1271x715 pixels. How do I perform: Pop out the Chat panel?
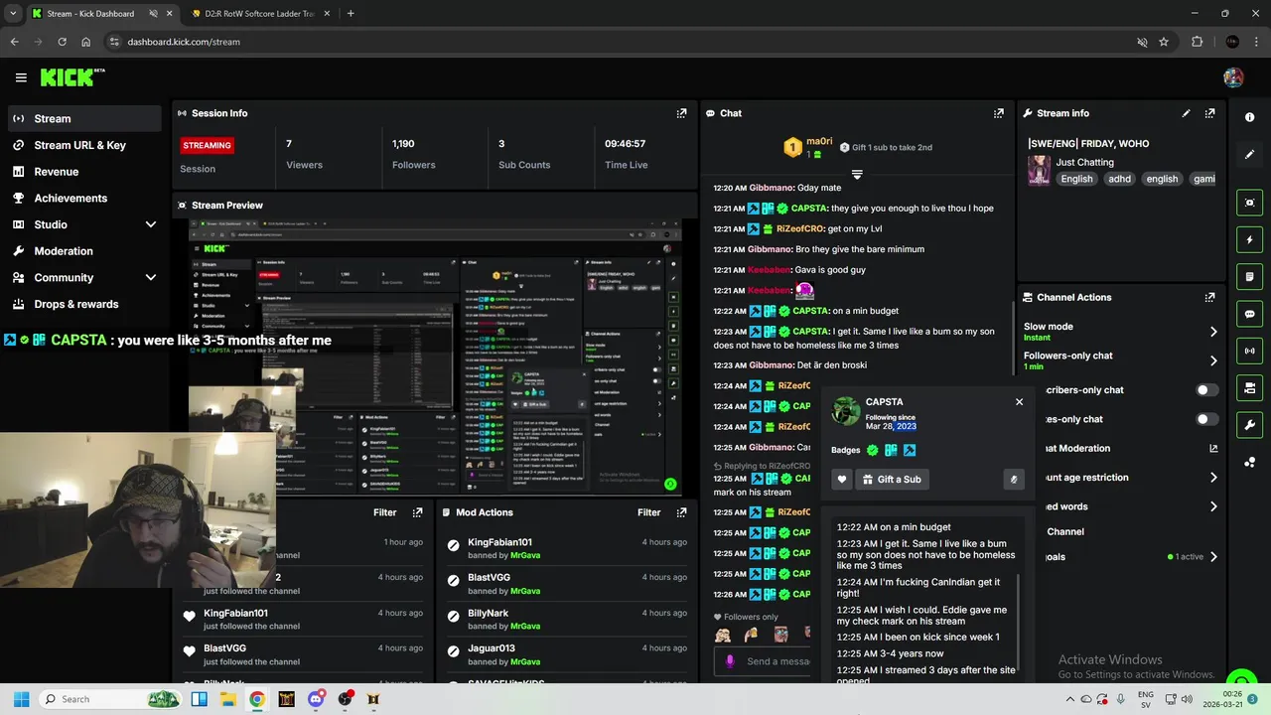(999, 113)
